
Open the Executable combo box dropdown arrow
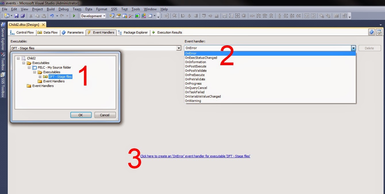[179, 48]
